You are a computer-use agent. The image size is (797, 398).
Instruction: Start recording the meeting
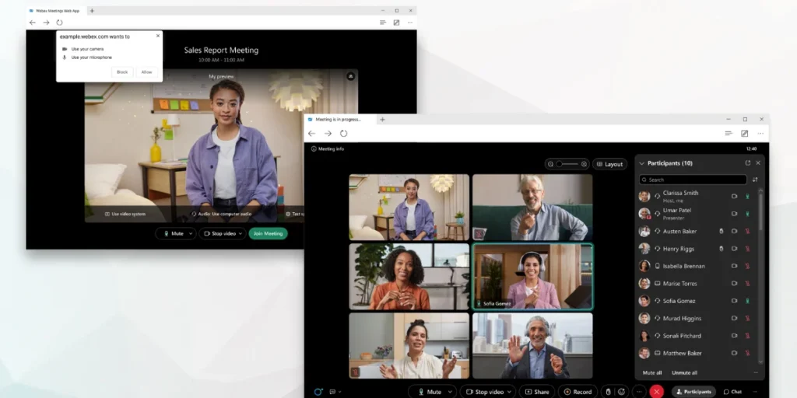[578, 392]
